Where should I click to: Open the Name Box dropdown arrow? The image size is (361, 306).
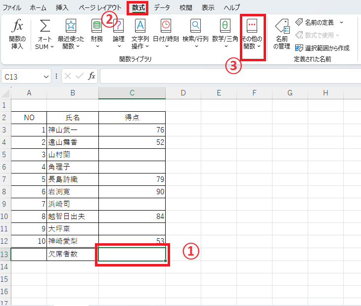point(46,77)
